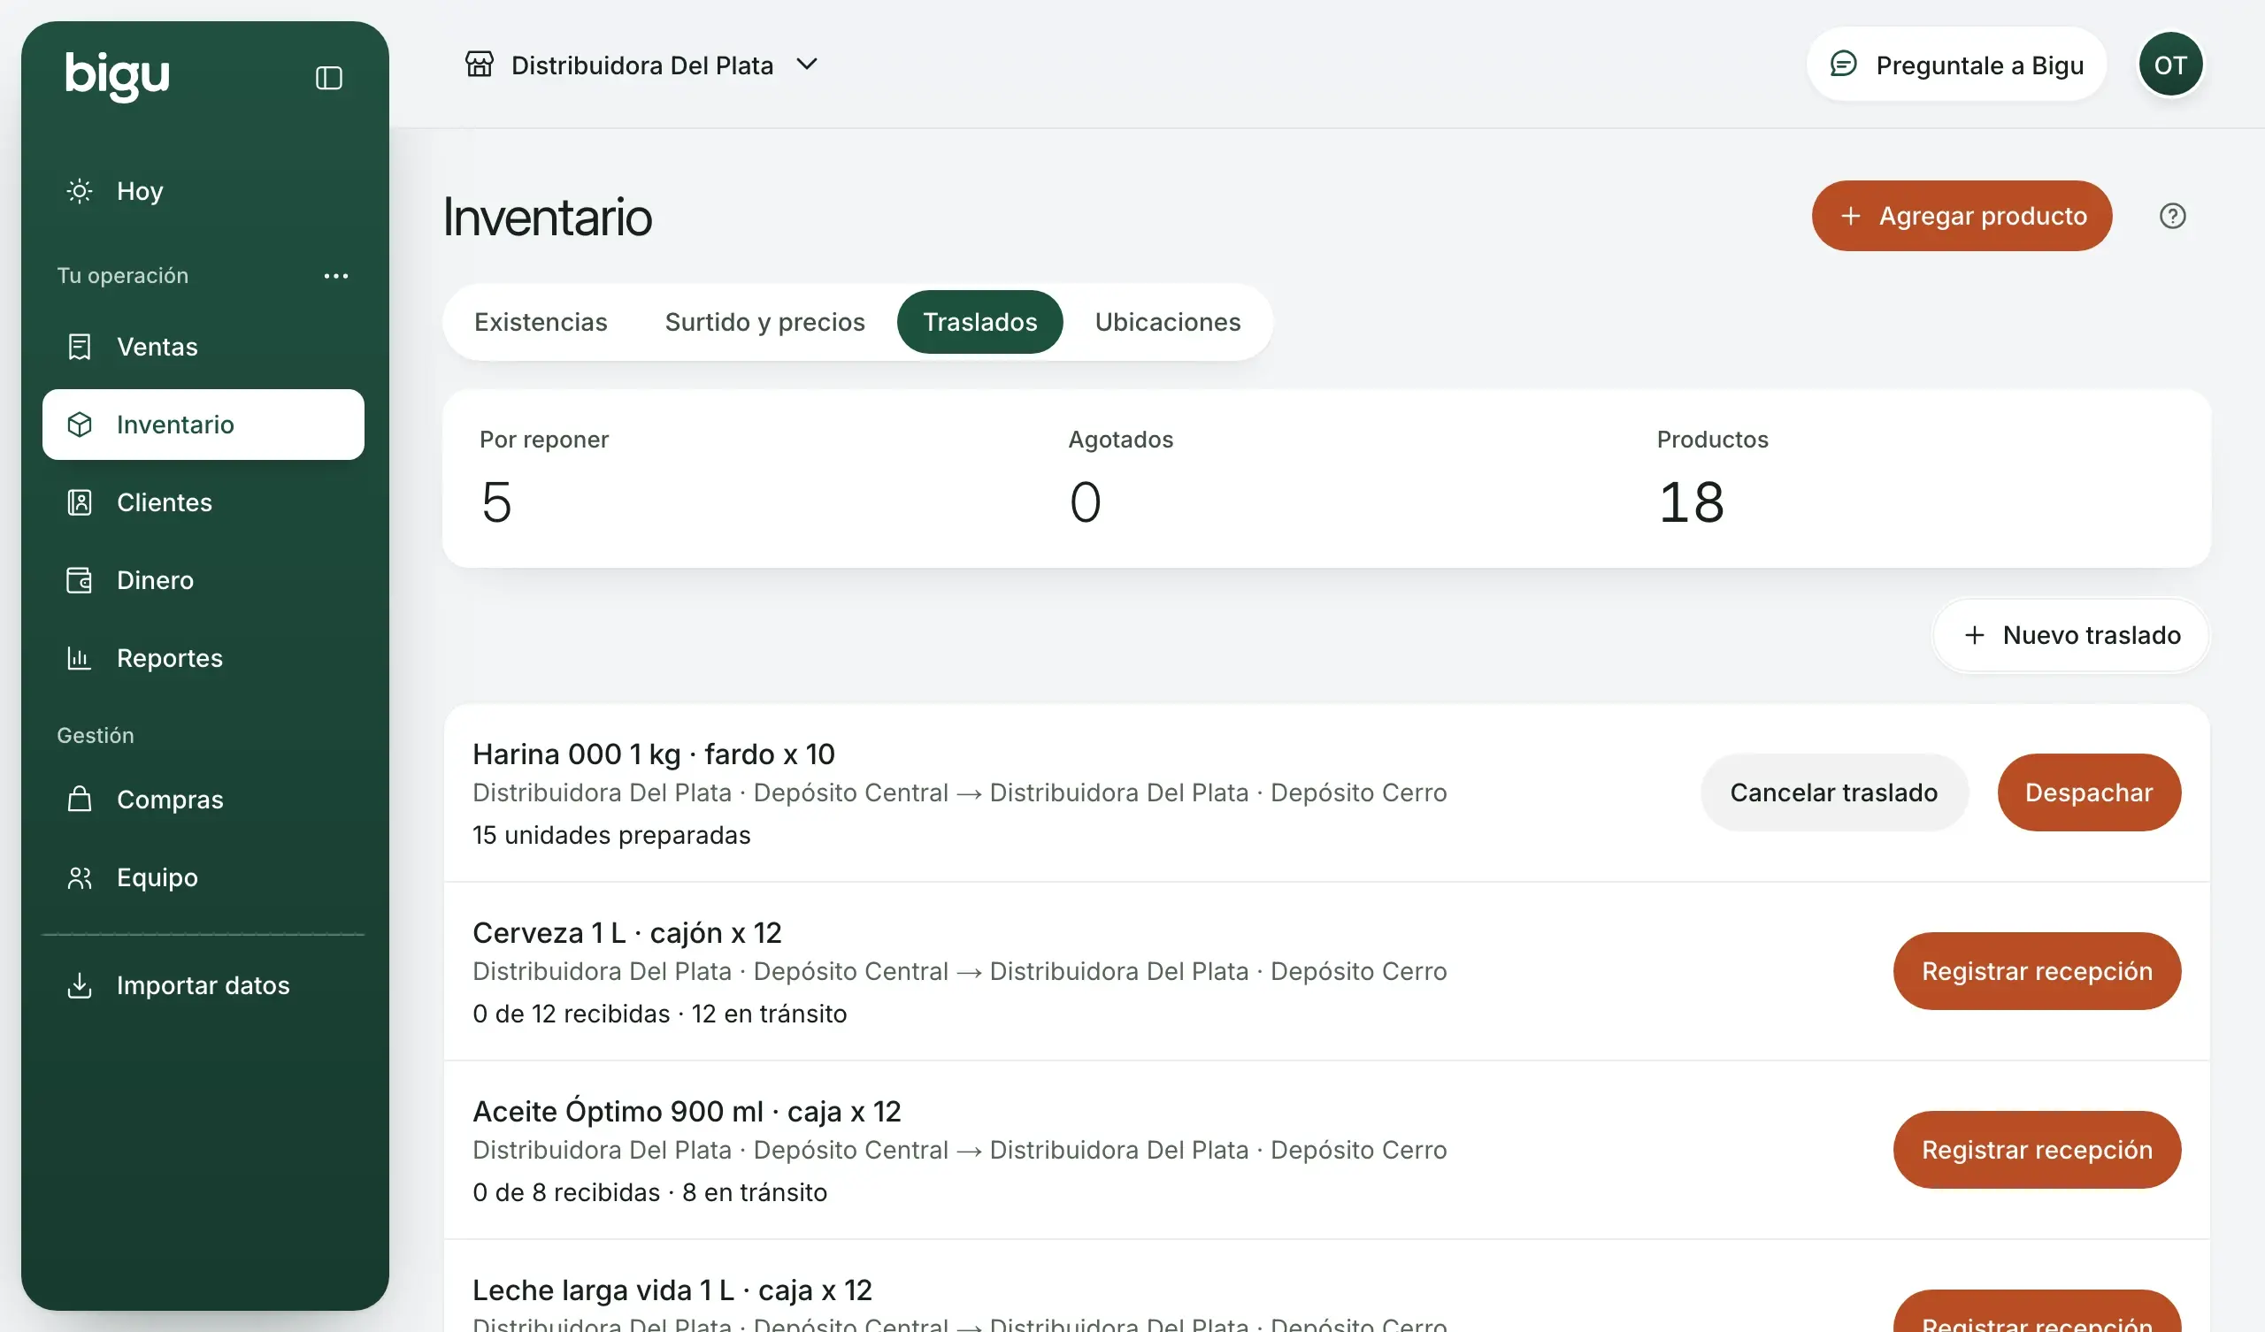Switch to the Surtido y precios tab
Viewport: 2265px width, 1332px height.
765,323
